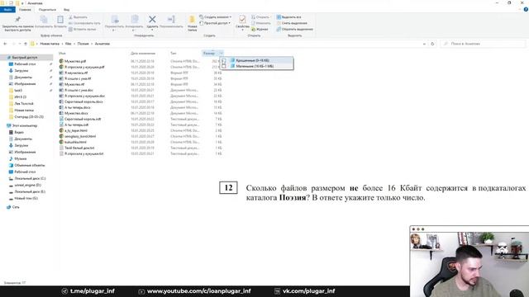The image size is (529, 297).
Task: Click the Поэзия breadcrumb in address bar
Action: point(83,44)
